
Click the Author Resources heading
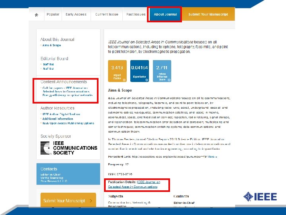pyautogui.click(x=58, y=108)
